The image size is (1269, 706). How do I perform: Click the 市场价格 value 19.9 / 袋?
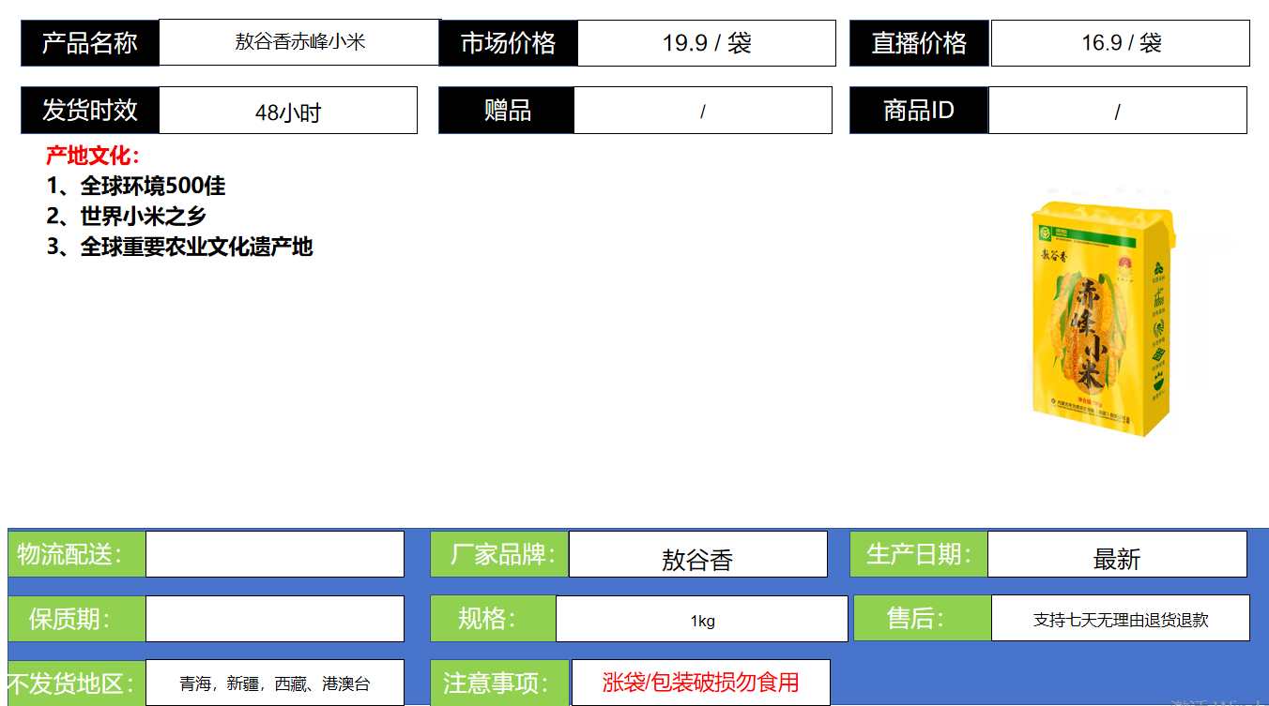tap(706, 43)
